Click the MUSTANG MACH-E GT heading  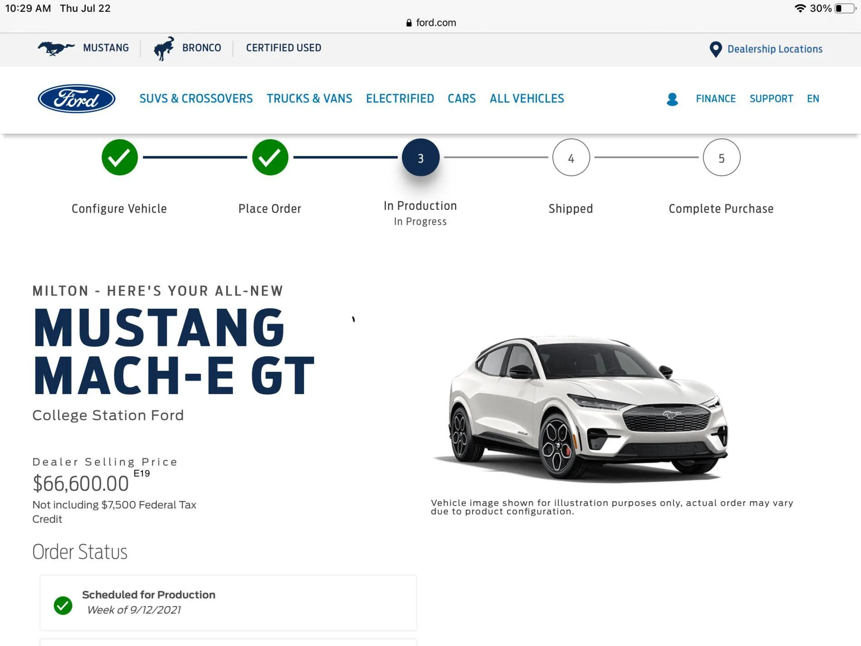174,351
